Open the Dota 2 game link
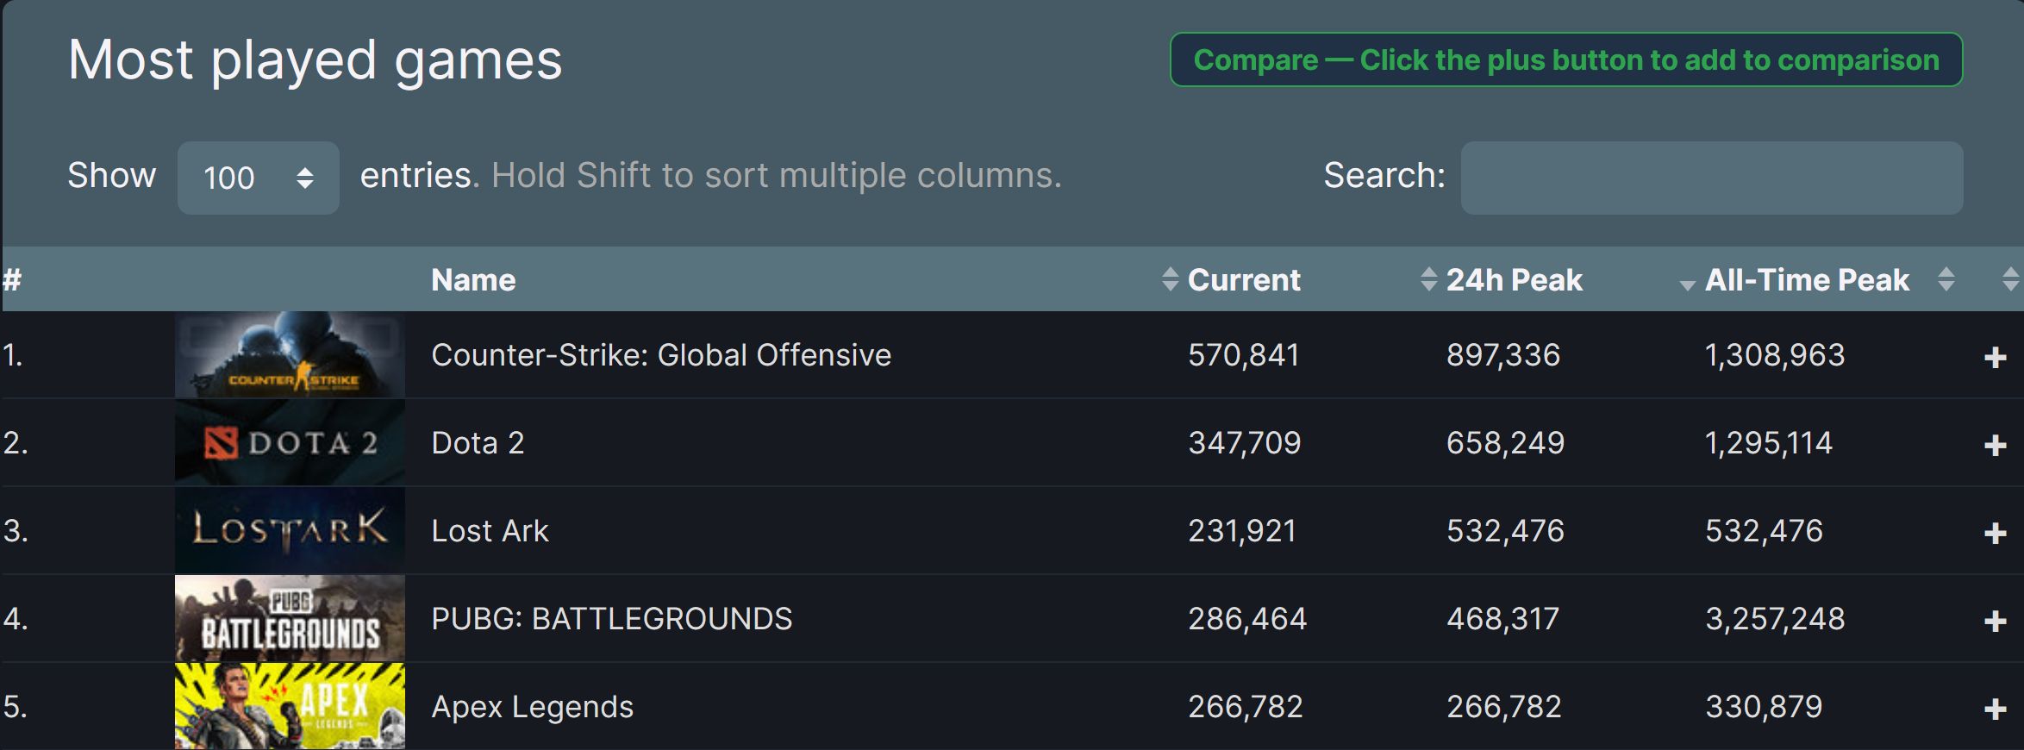The height and width of the screenshot is (750, 2024). 478,442
